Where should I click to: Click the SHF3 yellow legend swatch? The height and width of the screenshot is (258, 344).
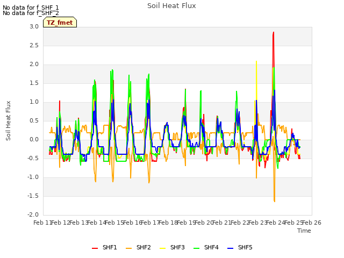pyautogui.click(x=162, y=248)
